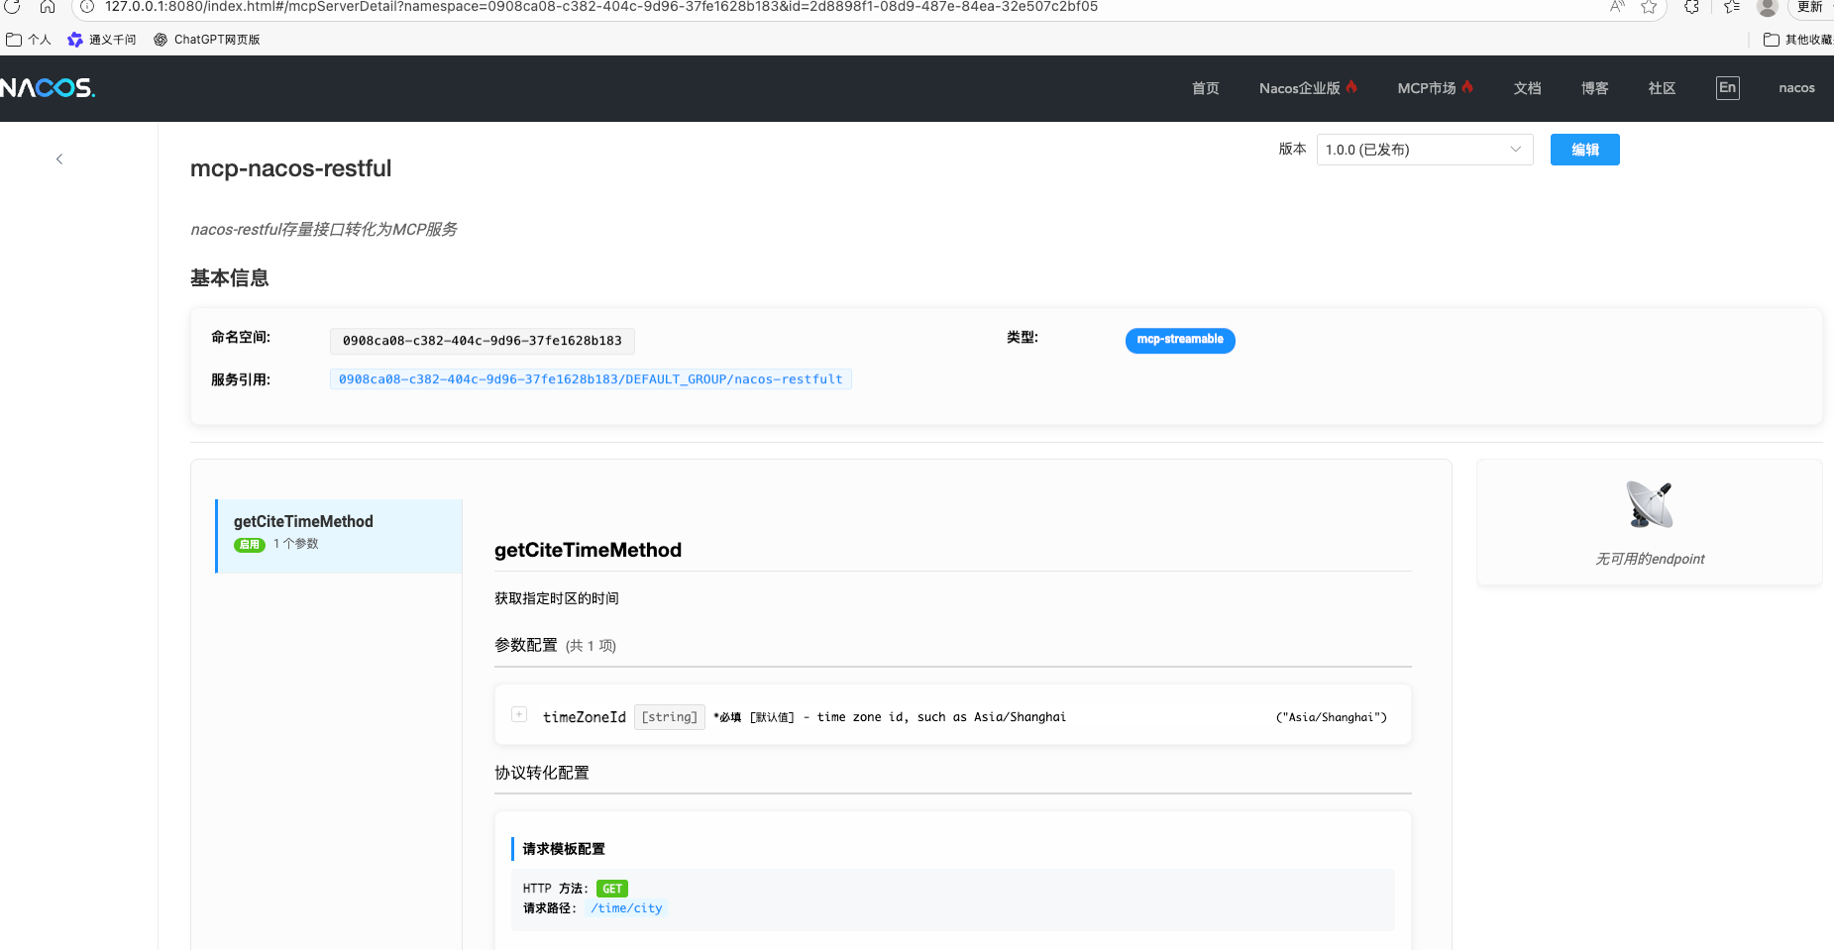Switch language with the En icon
1834x950 pixels.
[1726, 87]
